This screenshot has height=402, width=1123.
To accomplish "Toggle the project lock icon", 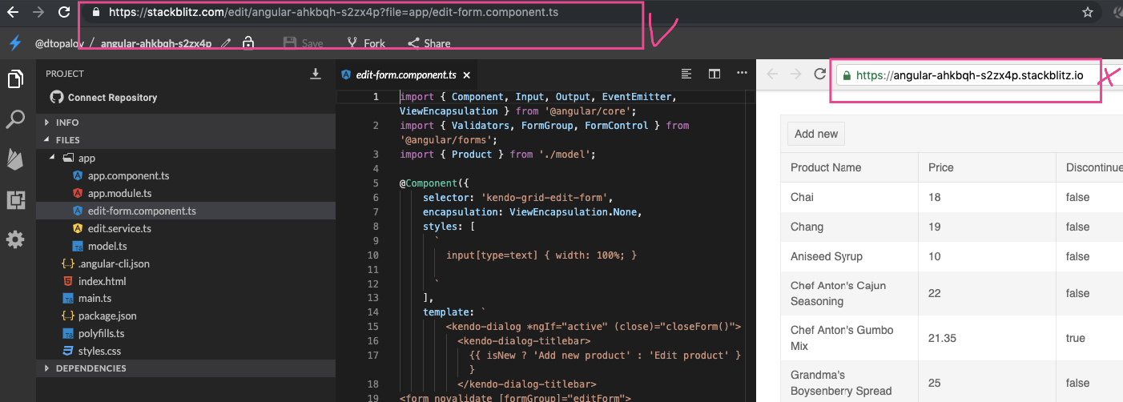I will click(248, 43).
